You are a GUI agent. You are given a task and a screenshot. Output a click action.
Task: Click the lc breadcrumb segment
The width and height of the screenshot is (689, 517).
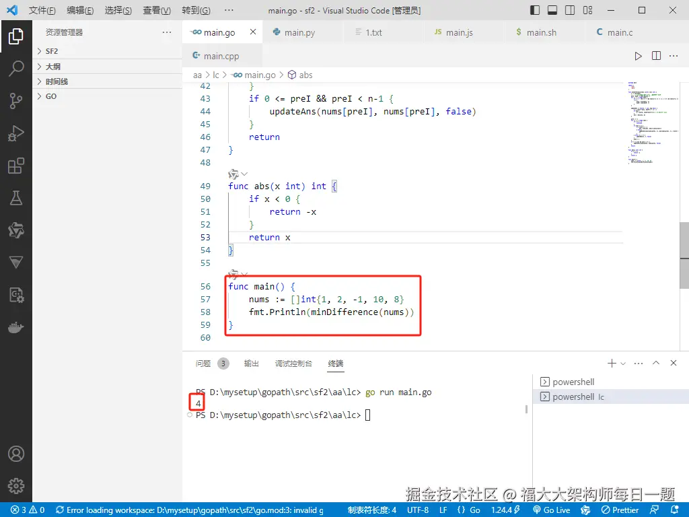(x=216, y=75)
